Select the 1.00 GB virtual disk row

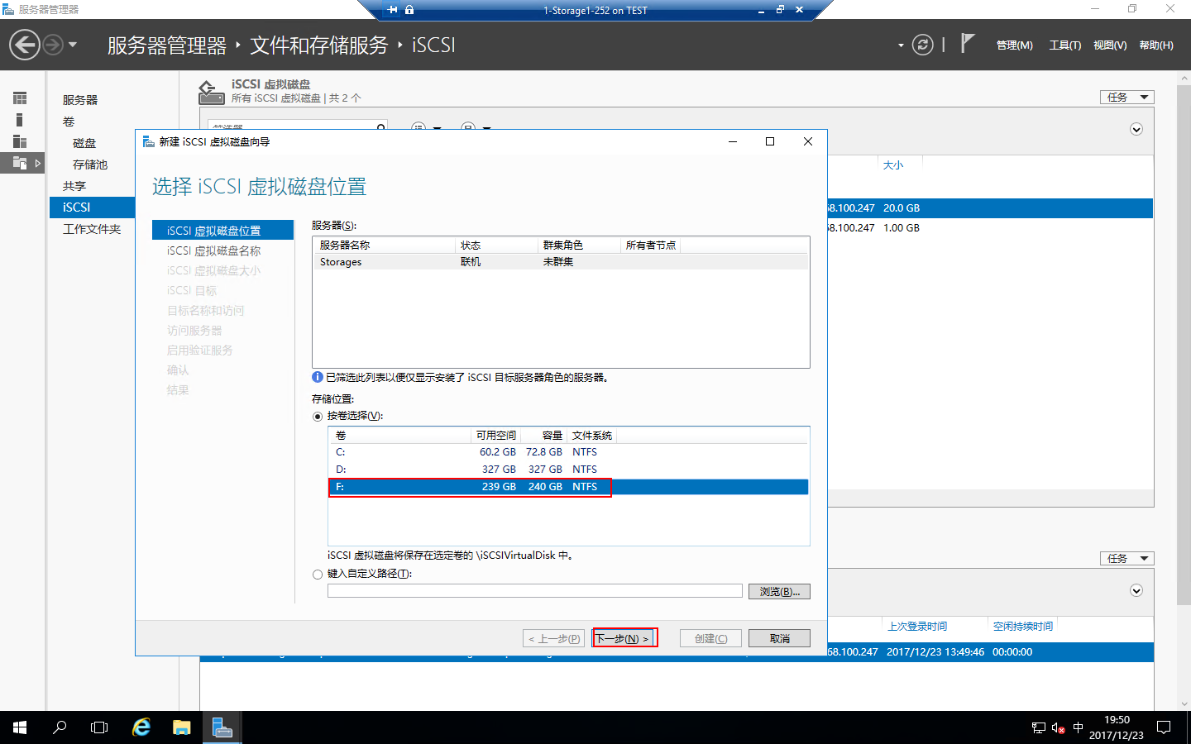(x=990, y=228)
